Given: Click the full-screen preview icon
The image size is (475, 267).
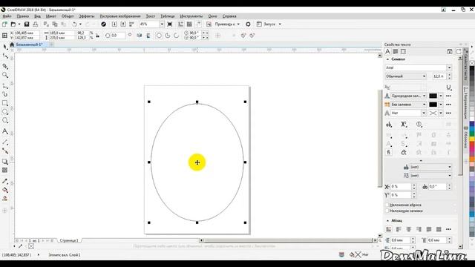Looking at the screenshot, I should [170, 24].
